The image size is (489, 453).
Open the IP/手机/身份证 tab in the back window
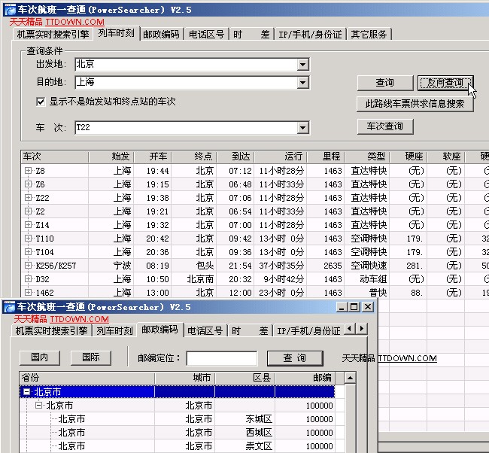(x=310, y=34)
